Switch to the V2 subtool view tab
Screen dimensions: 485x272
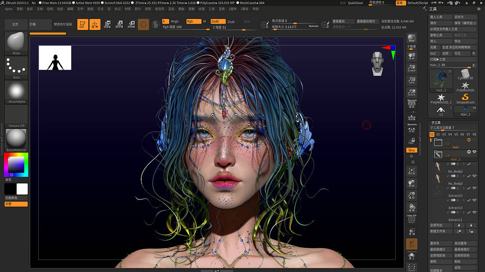click(x=438, y=134)
